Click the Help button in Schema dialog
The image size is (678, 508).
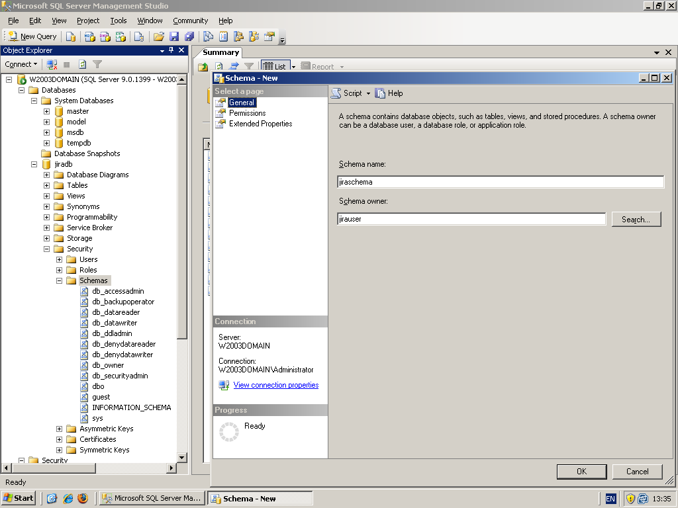click(x=389, y=93)
